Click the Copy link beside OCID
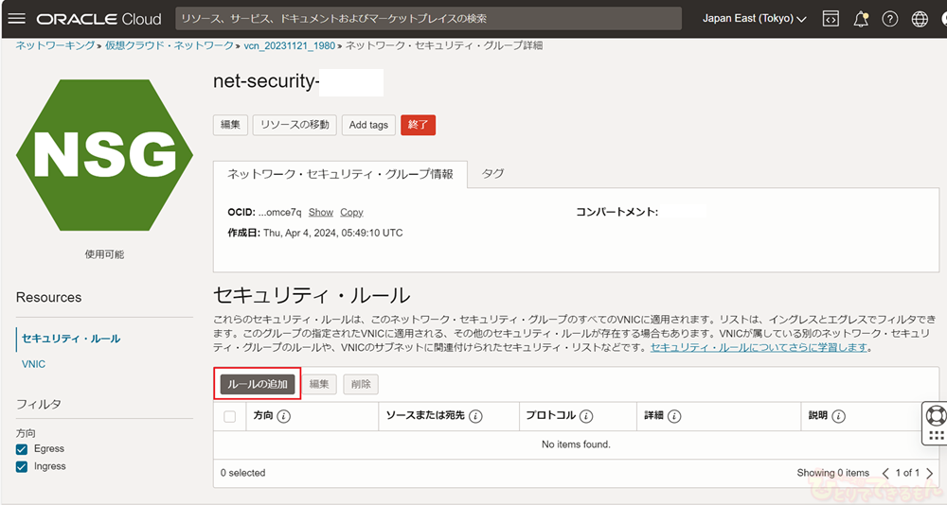This screenshot has height=505, width=947. click(x=351, y=213)
